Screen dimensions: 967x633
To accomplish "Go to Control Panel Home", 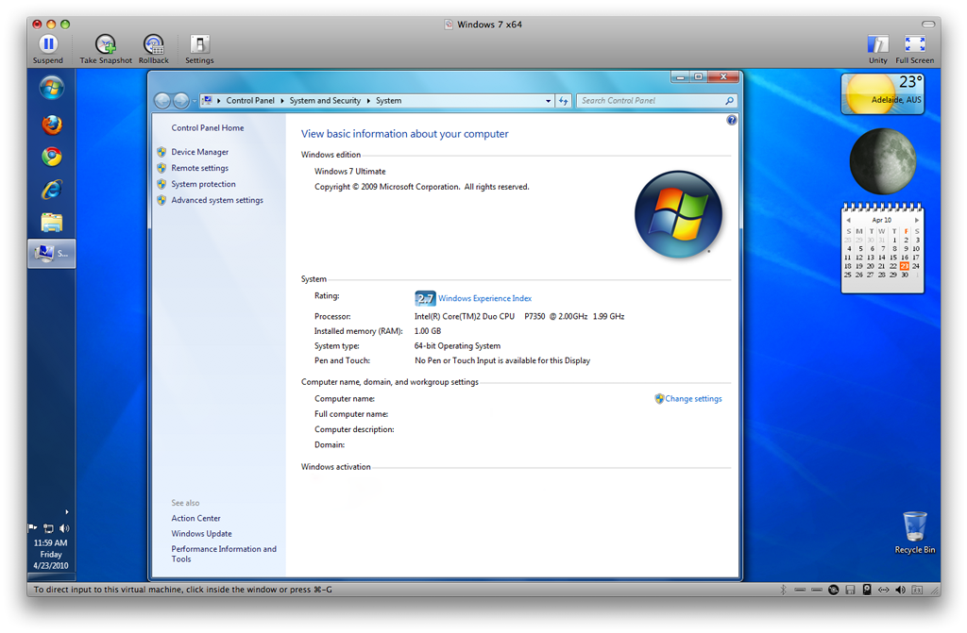I will 207,127.
